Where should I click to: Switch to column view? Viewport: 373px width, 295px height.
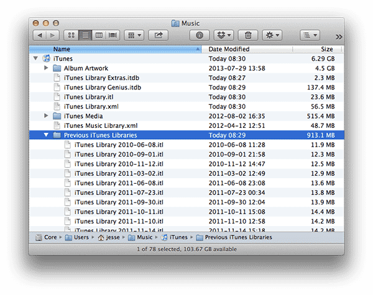click(99, 35)
